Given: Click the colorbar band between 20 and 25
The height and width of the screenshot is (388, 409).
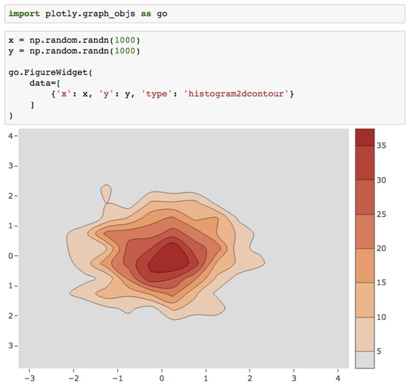Looking at the screenshot, I should click(x=365, y=231).
